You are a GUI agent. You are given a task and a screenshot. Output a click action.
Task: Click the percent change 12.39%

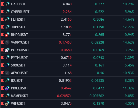pos(129,58)
